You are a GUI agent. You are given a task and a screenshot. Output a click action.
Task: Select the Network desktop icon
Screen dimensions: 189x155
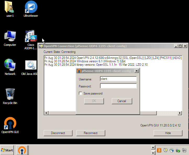tap(10, 67)
